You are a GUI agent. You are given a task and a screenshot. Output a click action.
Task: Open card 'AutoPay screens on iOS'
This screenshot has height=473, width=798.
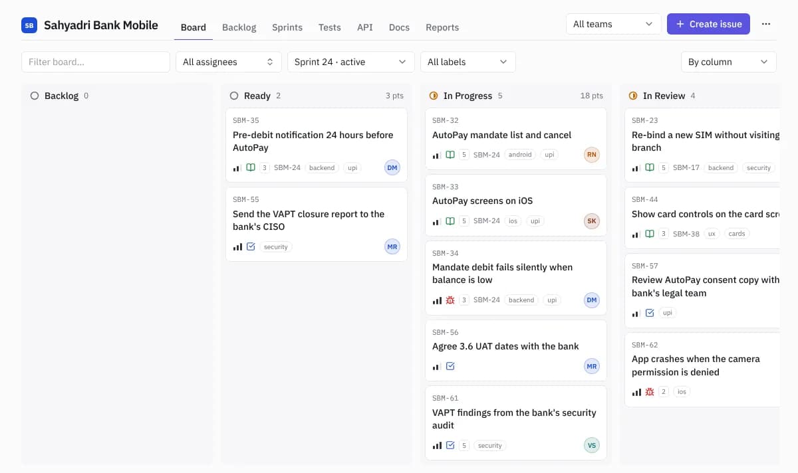[516, 205]
